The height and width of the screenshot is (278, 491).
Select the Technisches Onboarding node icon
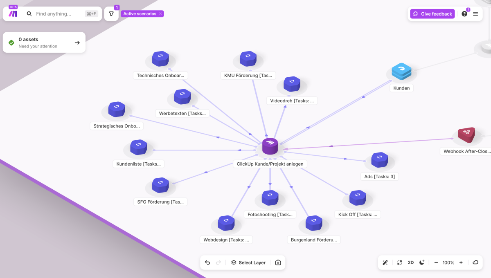160,59
